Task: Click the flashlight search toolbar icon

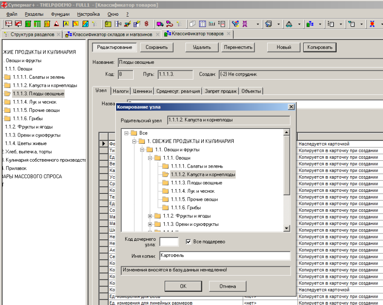Action: (x=235, y=24)
